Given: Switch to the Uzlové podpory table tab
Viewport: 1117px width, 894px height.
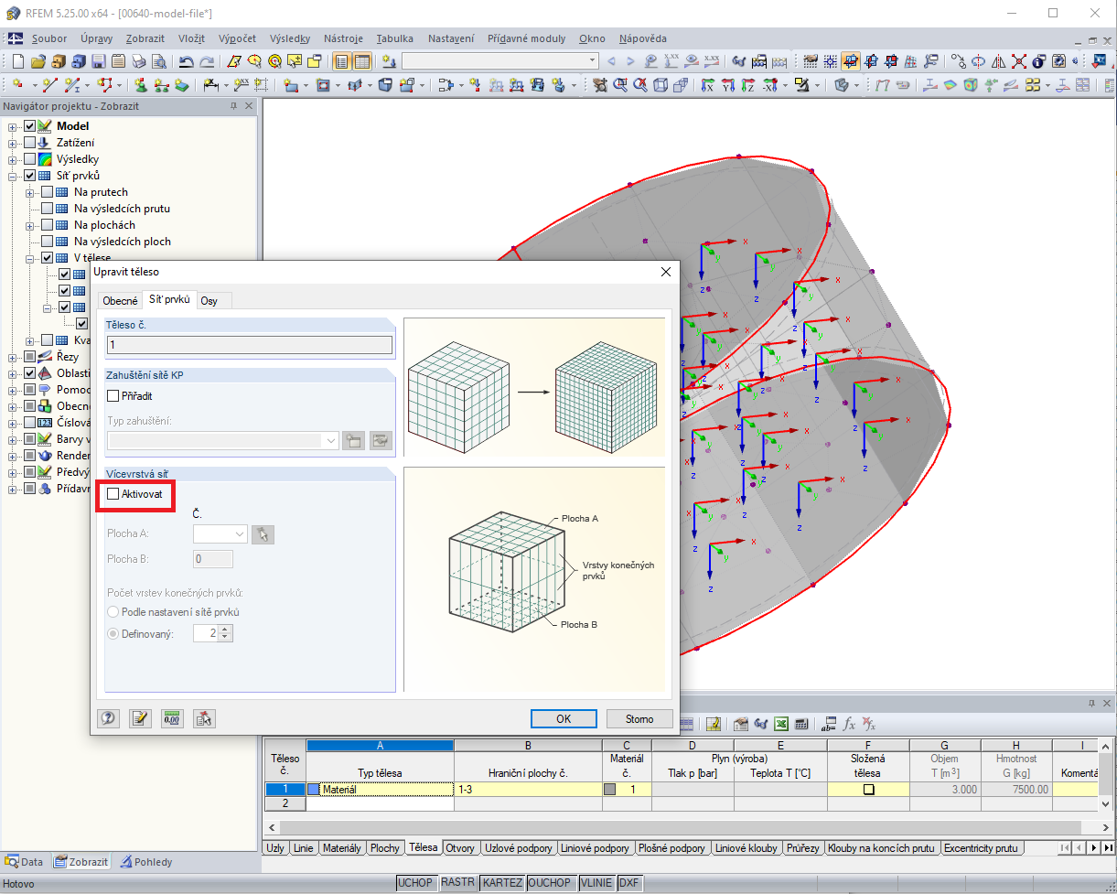Looking at the screenshot, I should point(519,848).
